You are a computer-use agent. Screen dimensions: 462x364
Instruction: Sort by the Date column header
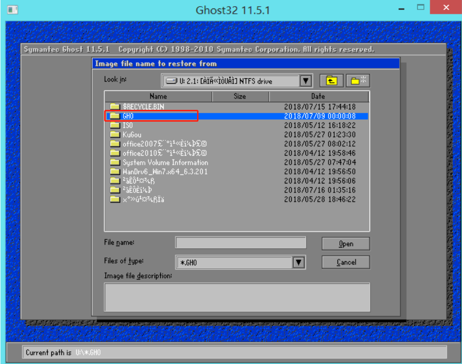coord(319,96)
